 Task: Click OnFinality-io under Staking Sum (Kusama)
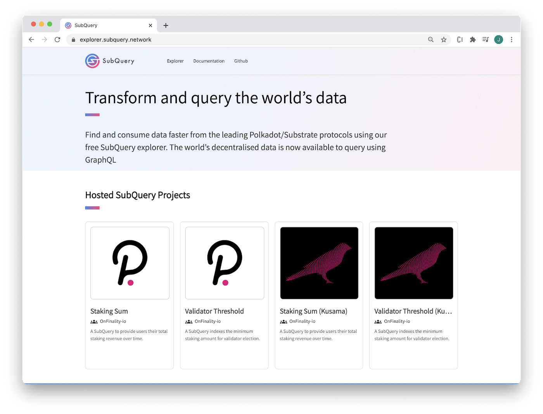[x=302, y=321]
